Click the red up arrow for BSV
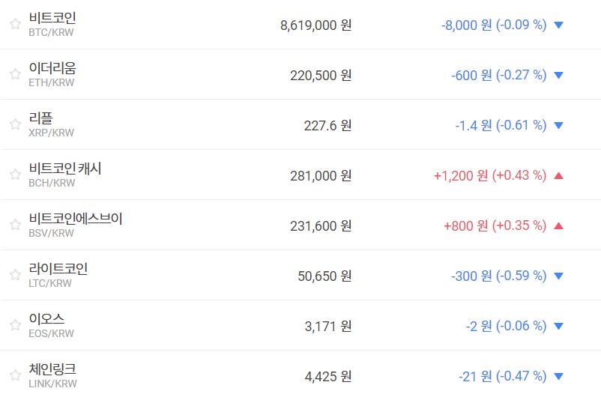The height and width of the screenshot is (400, 601). (558, 225)
